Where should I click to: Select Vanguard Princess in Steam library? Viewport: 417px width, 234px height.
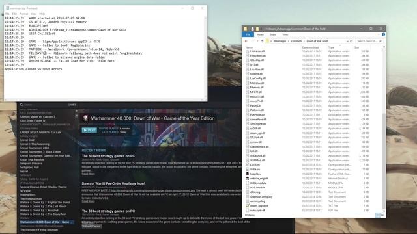point(31,164)
